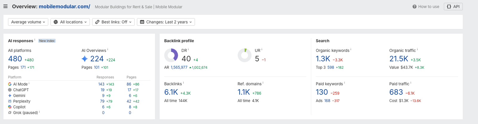This screenshot has height=124, width=478.
Task: Open AI Mode pages 86
Action: point(129,84)
